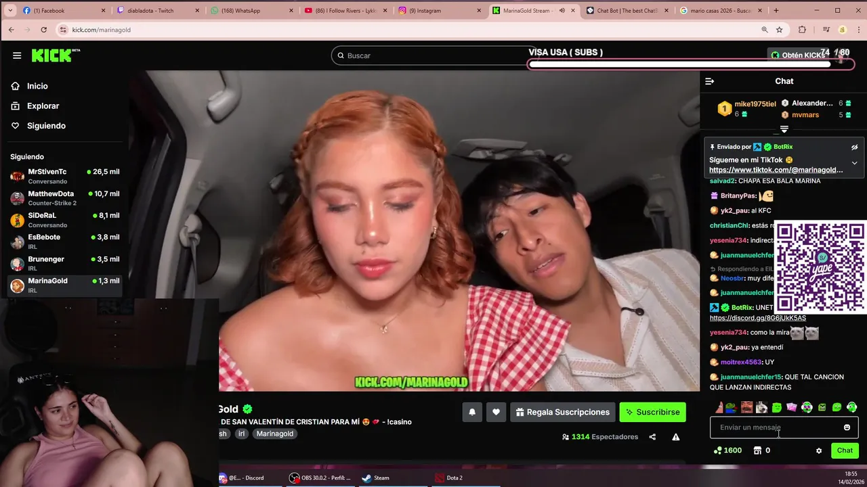867x487 pixels.
Task: Open EsBebote channel in sidebar
Action: [x=65, y=241]
